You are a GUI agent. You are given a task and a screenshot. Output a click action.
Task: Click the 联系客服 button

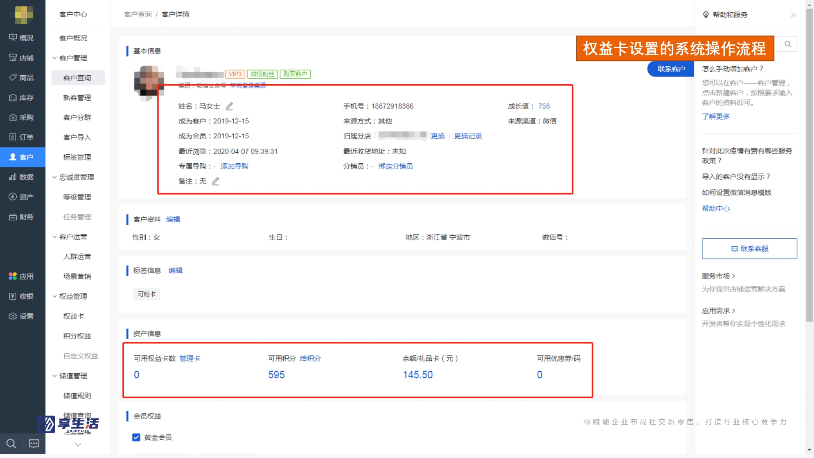click(749, 249)
